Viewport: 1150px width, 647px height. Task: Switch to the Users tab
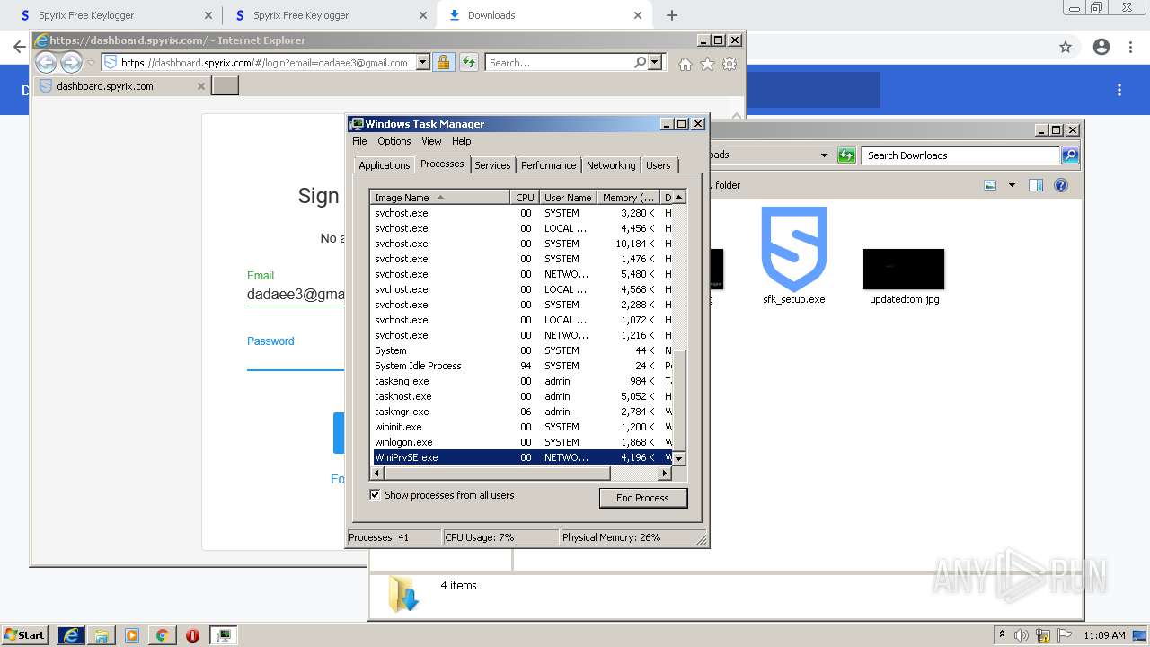pyautogui.click(x=659, y=165)
